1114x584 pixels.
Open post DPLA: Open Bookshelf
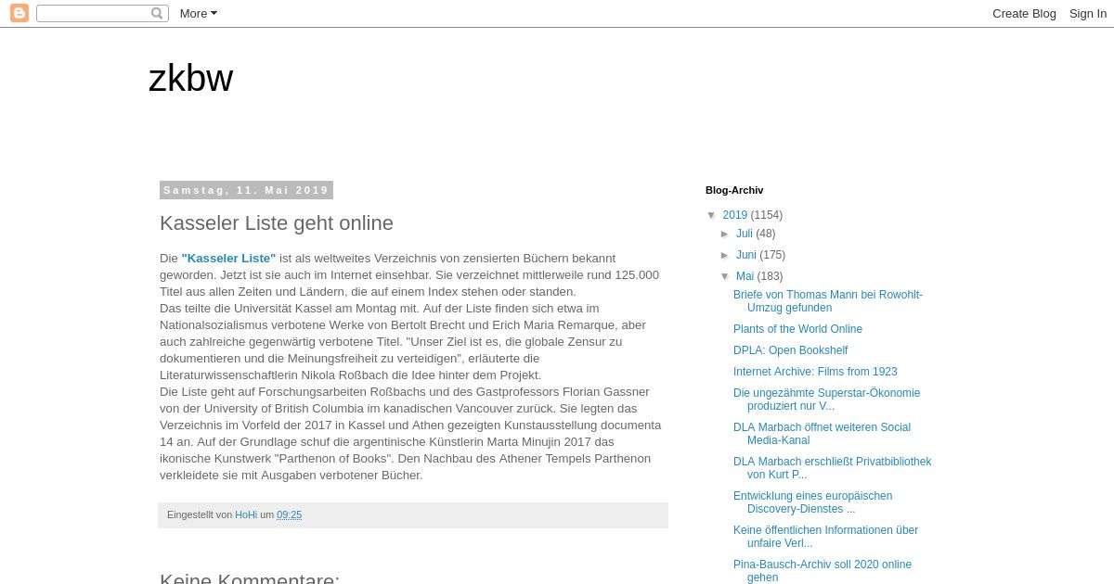(790, 350)
